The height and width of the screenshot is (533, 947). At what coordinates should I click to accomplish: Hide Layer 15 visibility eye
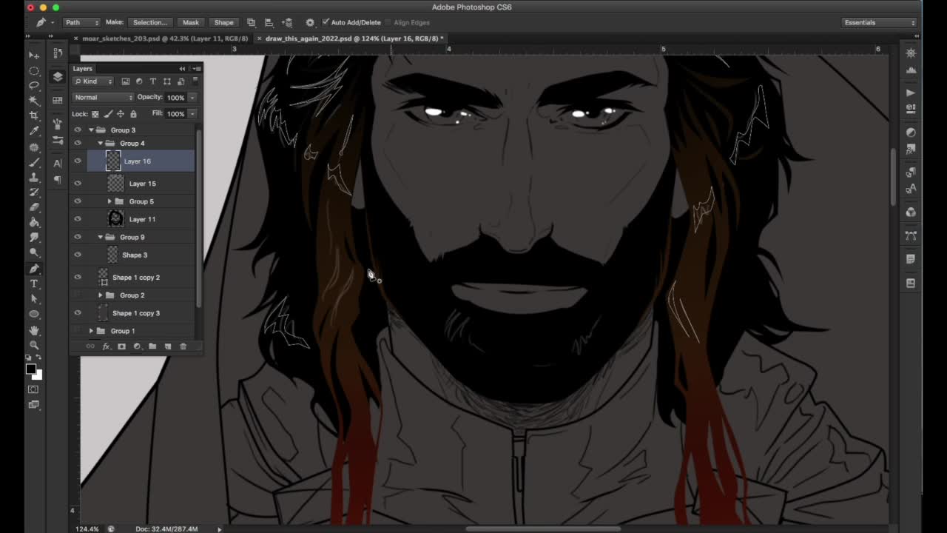(78, 184)
